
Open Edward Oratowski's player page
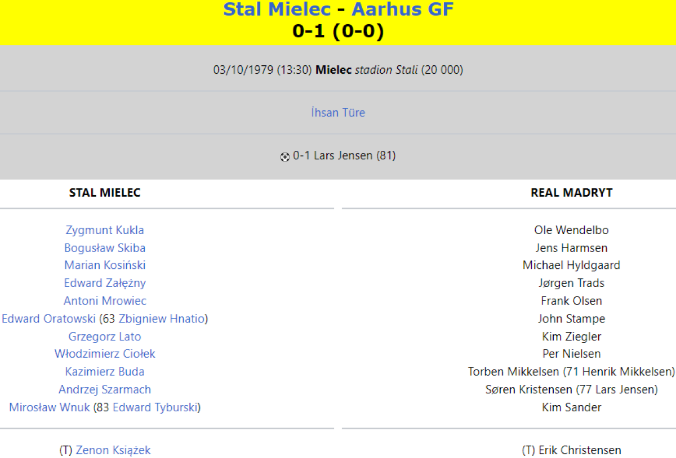49,319
